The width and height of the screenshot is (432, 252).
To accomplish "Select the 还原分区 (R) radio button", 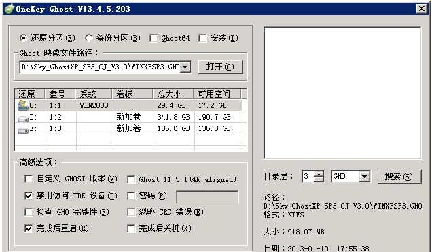I will tap(24, 38).
